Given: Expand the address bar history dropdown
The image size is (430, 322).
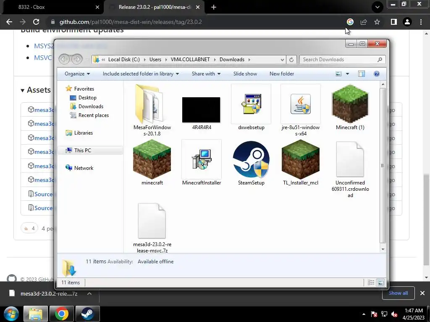Looking at the screenshot, I should point(282,60).
